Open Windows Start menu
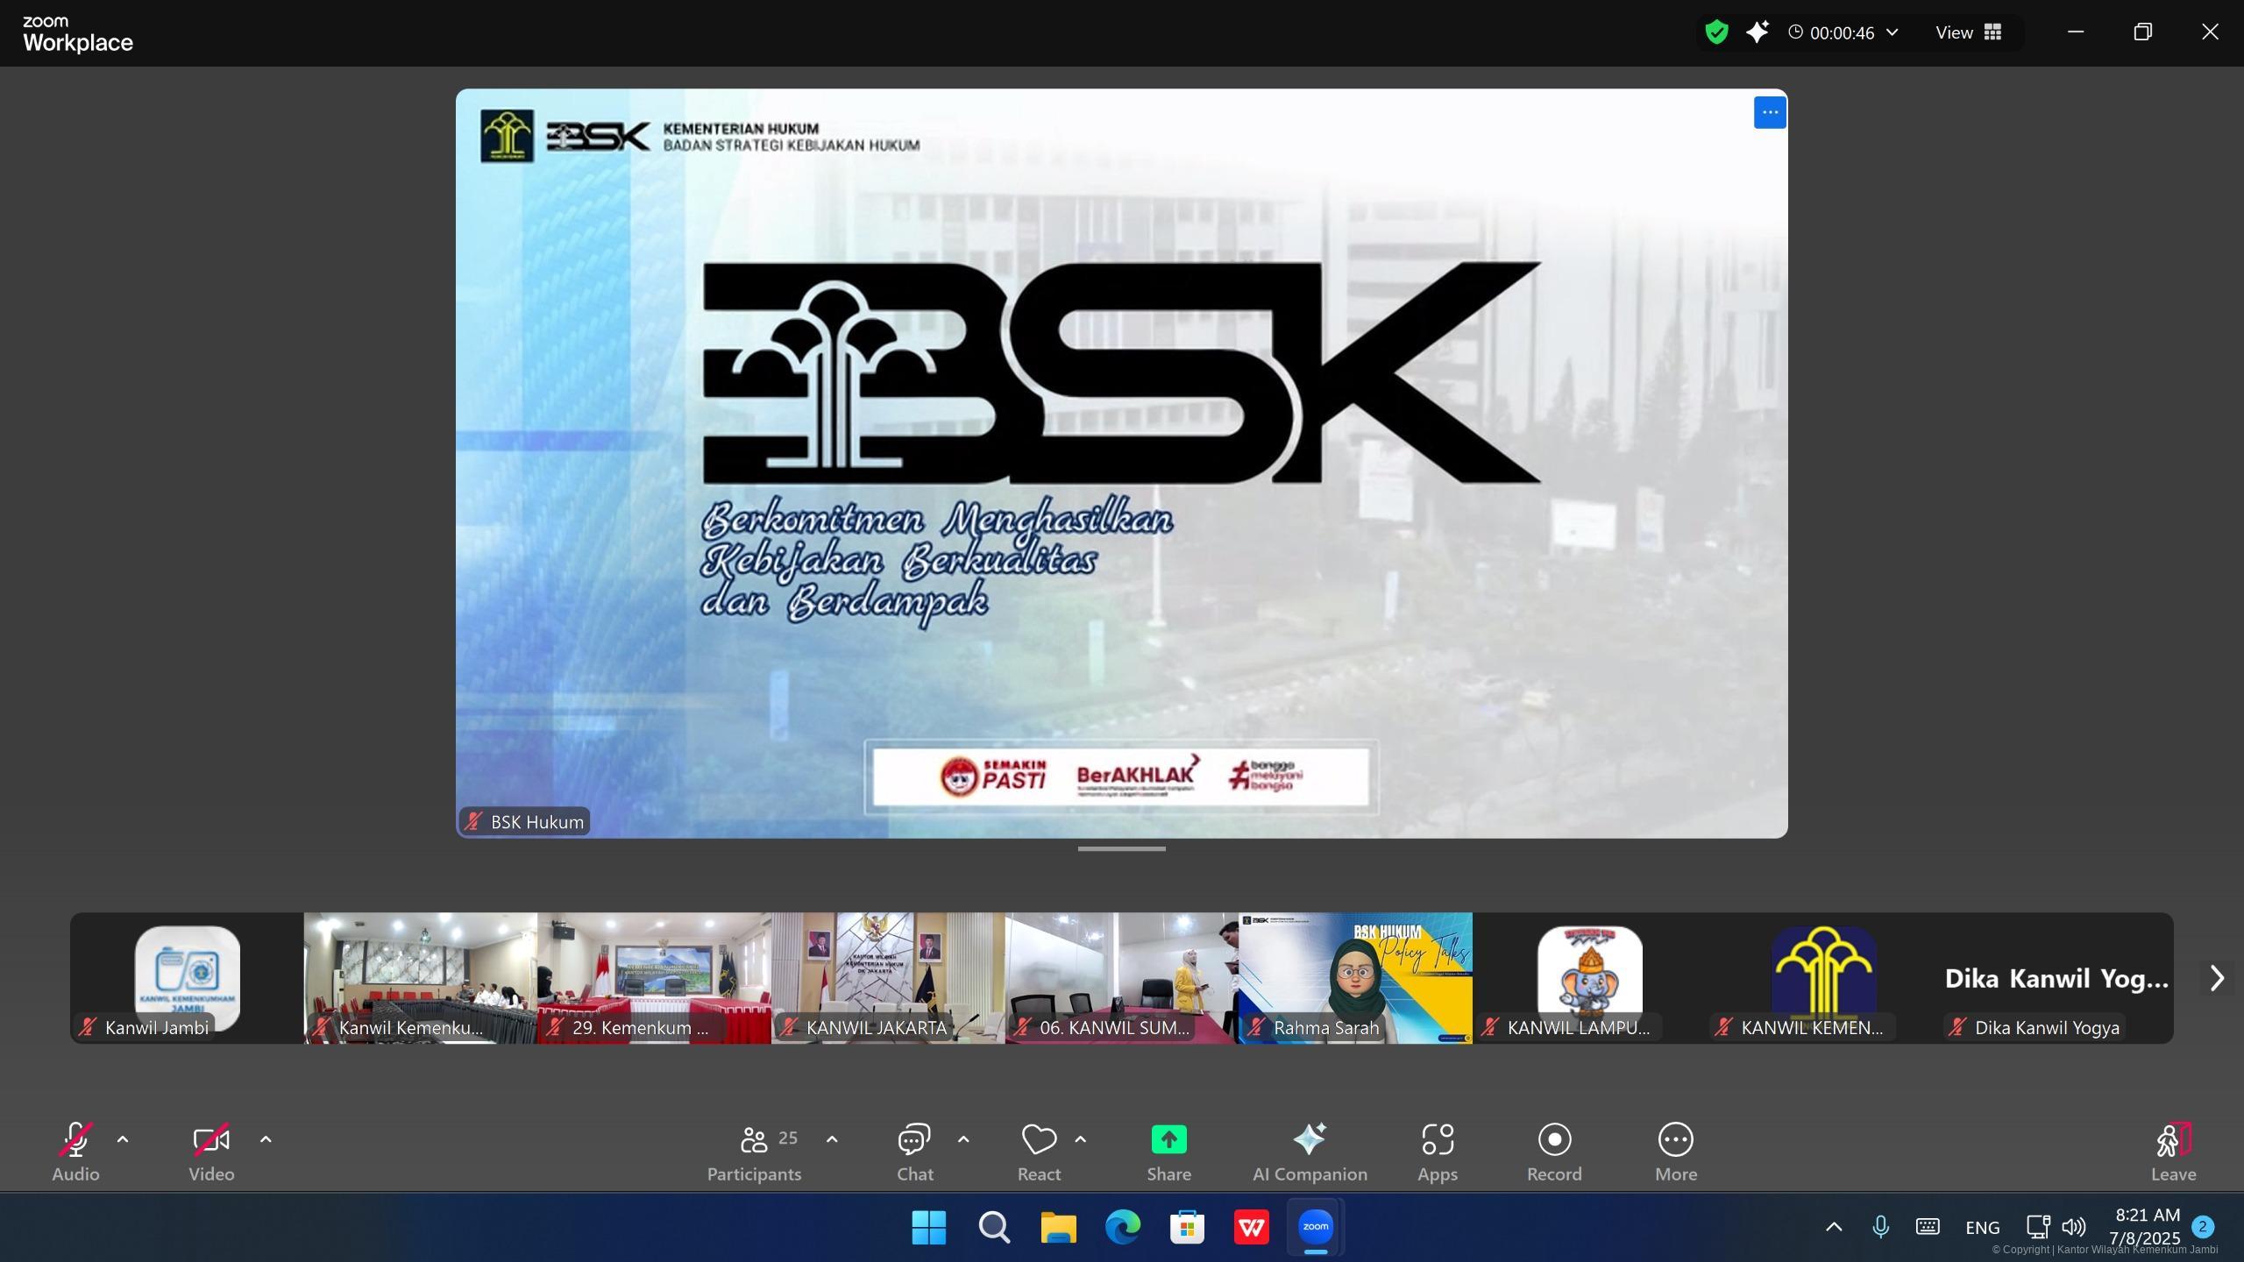 point(928,1227)
